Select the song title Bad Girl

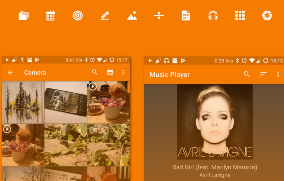click(x=215, y=167)
